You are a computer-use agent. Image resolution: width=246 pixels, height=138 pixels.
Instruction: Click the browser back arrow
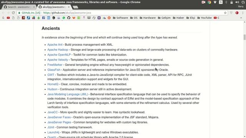tap(3, 13)
